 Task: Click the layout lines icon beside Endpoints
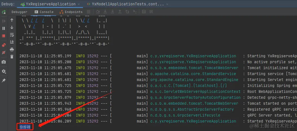(89, 12)
